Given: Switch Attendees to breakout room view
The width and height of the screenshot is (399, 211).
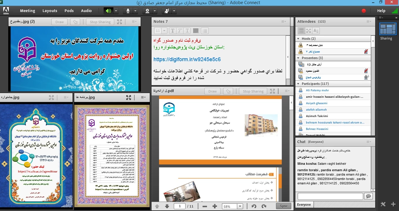Looking at the screenshot, I should pyautogui.click(x=309, y=31).
